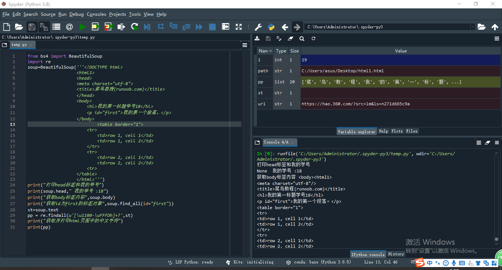Click the Run current cell icon

(96, 27)
